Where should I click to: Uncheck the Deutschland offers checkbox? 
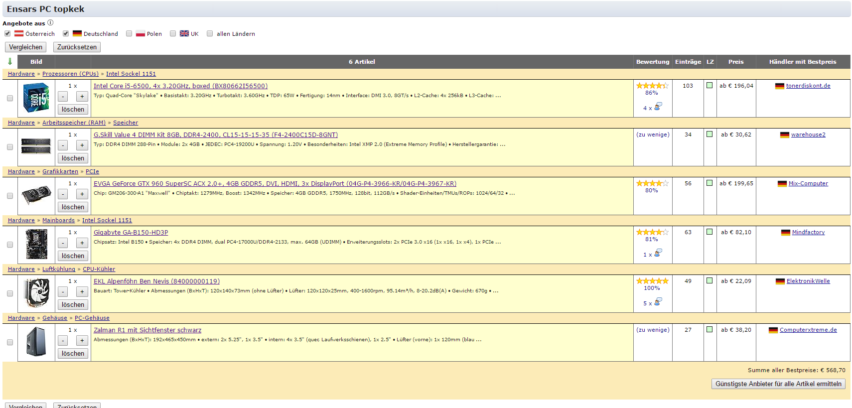[66, 33]
